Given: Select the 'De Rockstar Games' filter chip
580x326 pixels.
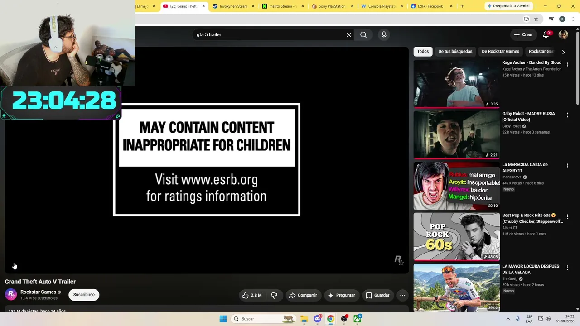Looking at the screenshot, I should click(500, 52).
